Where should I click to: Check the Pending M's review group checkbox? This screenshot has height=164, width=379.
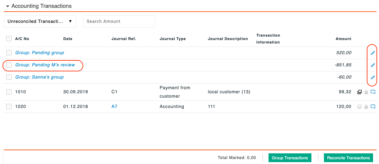click(x=9, y=65)
